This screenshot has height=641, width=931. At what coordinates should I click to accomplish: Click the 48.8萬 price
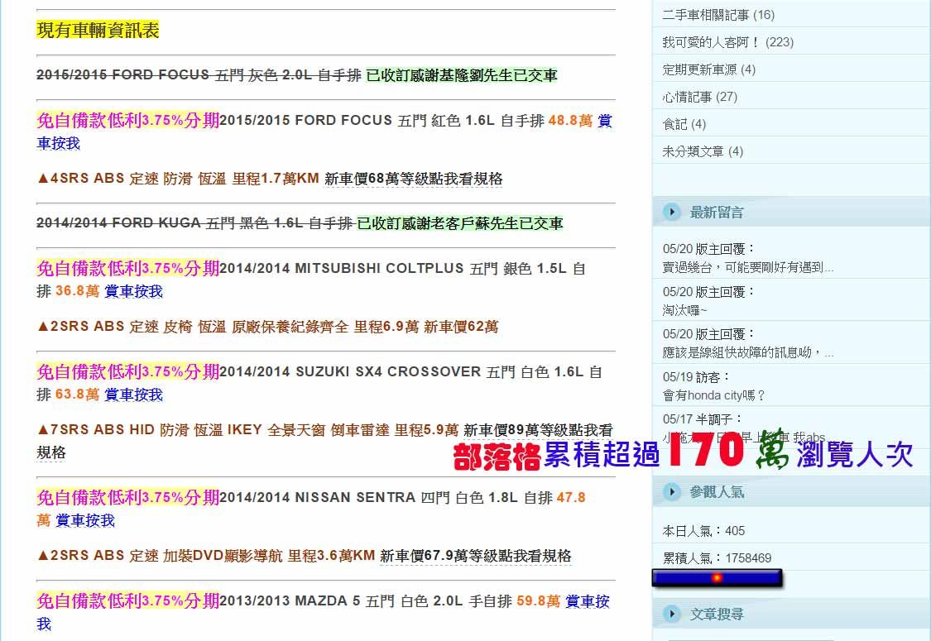[x=570, y=121]
